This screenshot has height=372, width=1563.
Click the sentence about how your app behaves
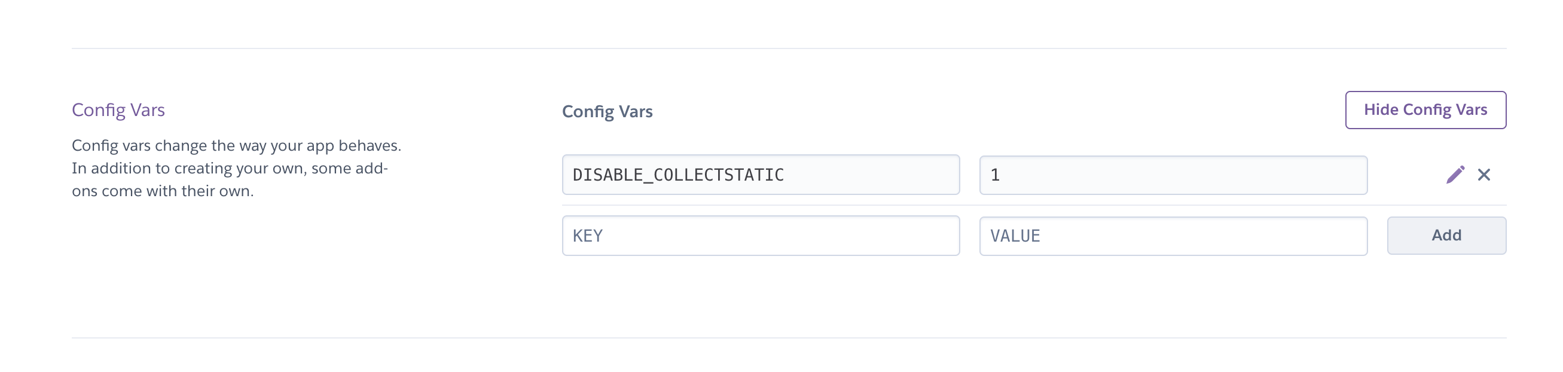point(236,146)
